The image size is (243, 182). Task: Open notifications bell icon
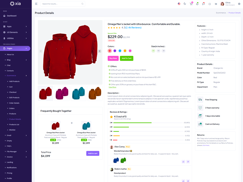click(x=197, y=4)
